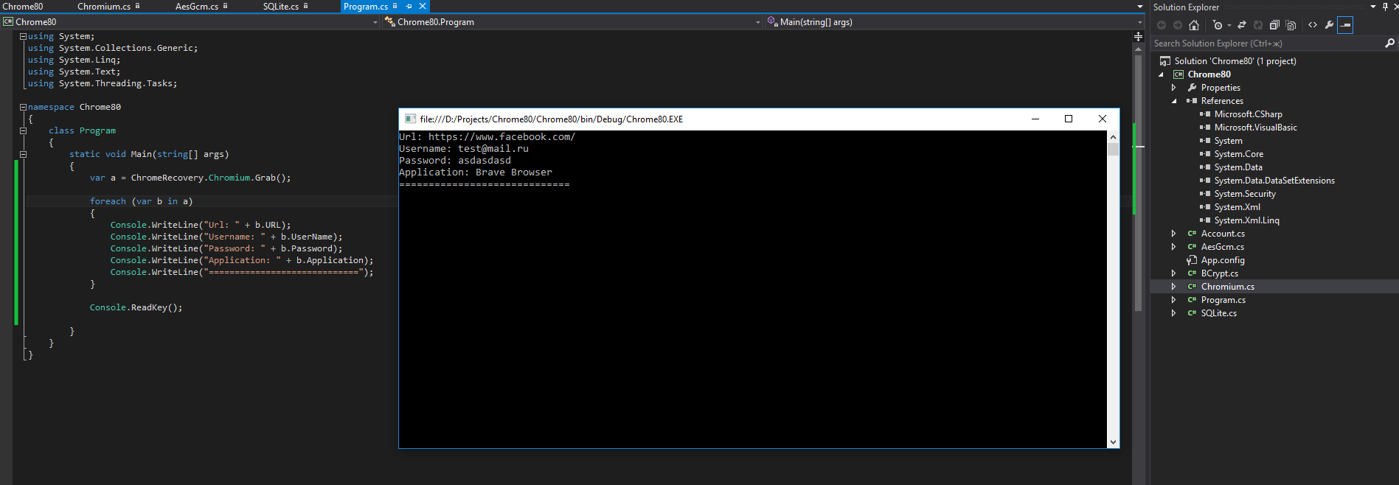Close the Program.cs tab
Screen dimensions: 1399x485
423,6
